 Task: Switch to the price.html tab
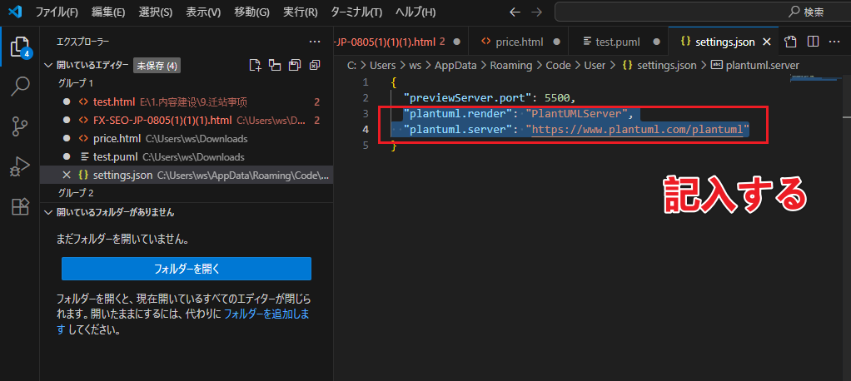[x=518, y=42]
